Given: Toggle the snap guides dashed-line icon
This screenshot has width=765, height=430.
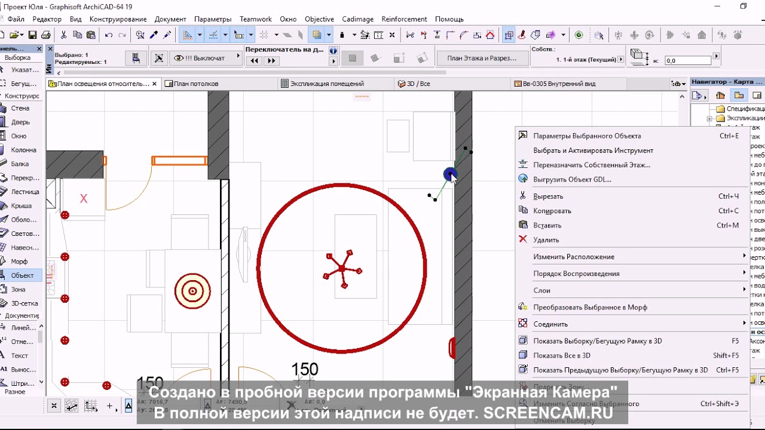Looking at the screenshot, I should click(213, 35).
